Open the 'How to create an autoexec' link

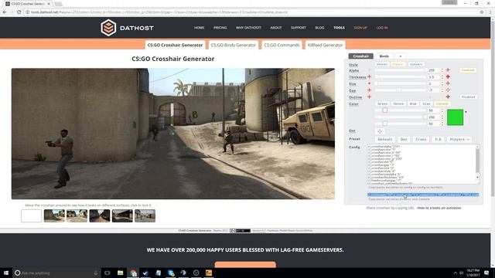439,208
